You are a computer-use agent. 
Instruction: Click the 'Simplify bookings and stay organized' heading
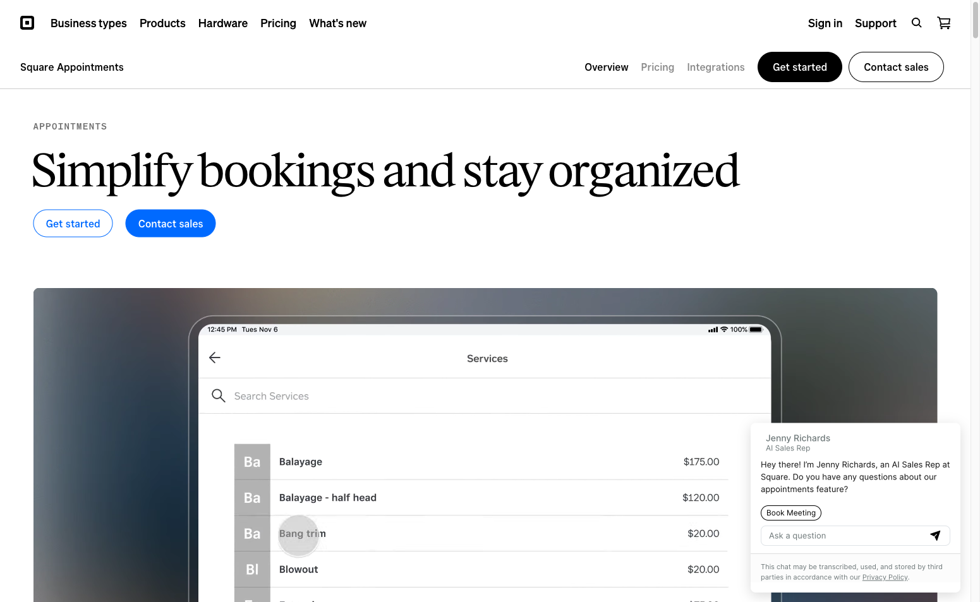(x=385, y=172)
